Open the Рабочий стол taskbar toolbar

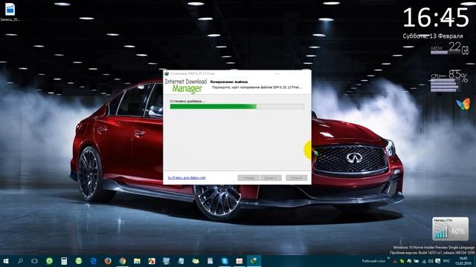pyautogui.click(x=373, y=261)
